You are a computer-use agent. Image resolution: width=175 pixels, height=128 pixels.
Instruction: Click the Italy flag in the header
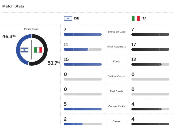pyautogui.click(x=136, y=18)
